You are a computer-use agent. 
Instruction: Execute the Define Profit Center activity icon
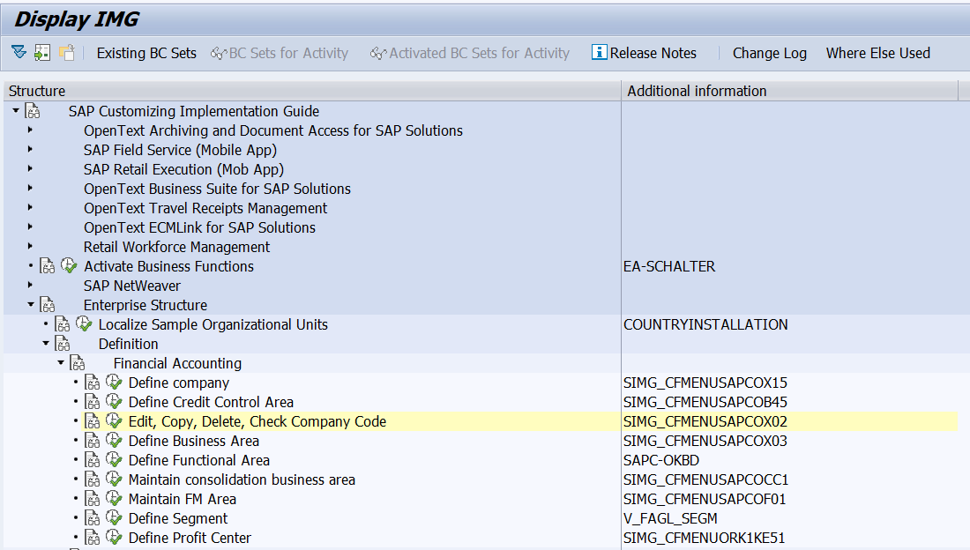[x=114, y=538]
